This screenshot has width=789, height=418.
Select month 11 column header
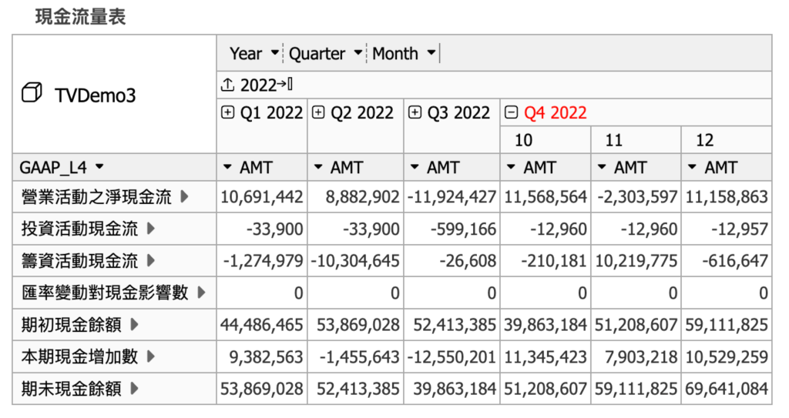tap(615, 140)
